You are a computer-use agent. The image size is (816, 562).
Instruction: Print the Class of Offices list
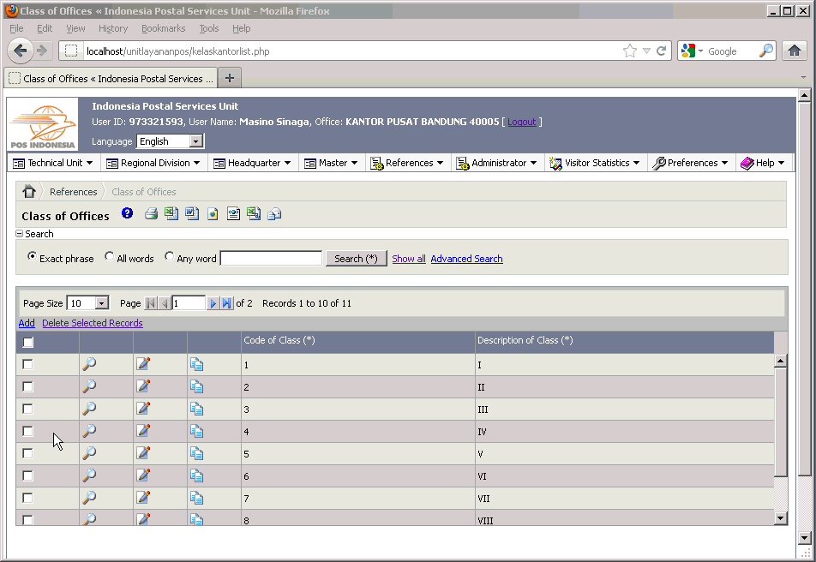(x=152, y=213)
